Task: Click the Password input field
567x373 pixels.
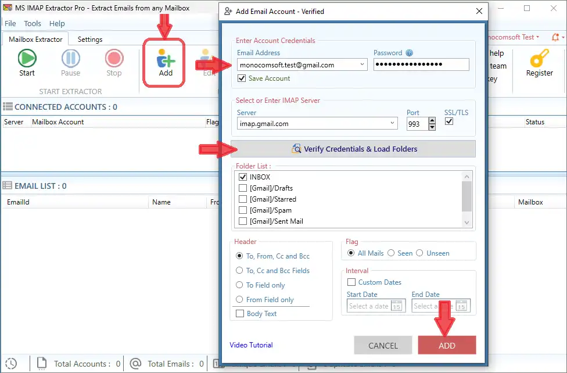Action: point(421,64)
